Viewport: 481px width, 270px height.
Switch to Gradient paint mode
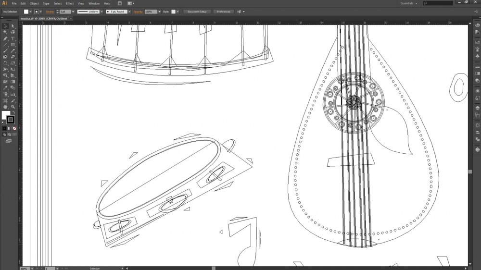tap(10, 128)
